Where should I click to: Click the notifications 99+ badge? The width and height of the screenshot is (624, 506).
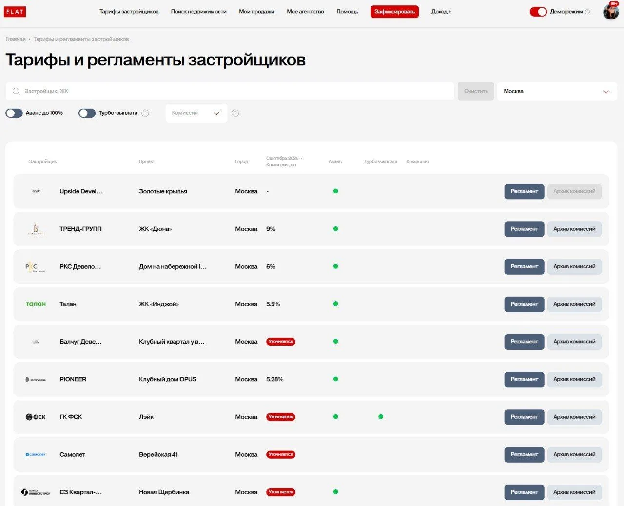[x=614, y=4]
